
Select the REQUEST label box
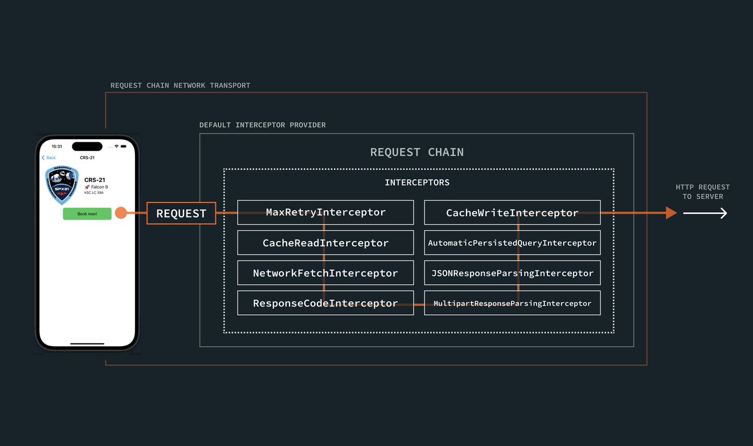pyautogui.click(x=181, y=213)
